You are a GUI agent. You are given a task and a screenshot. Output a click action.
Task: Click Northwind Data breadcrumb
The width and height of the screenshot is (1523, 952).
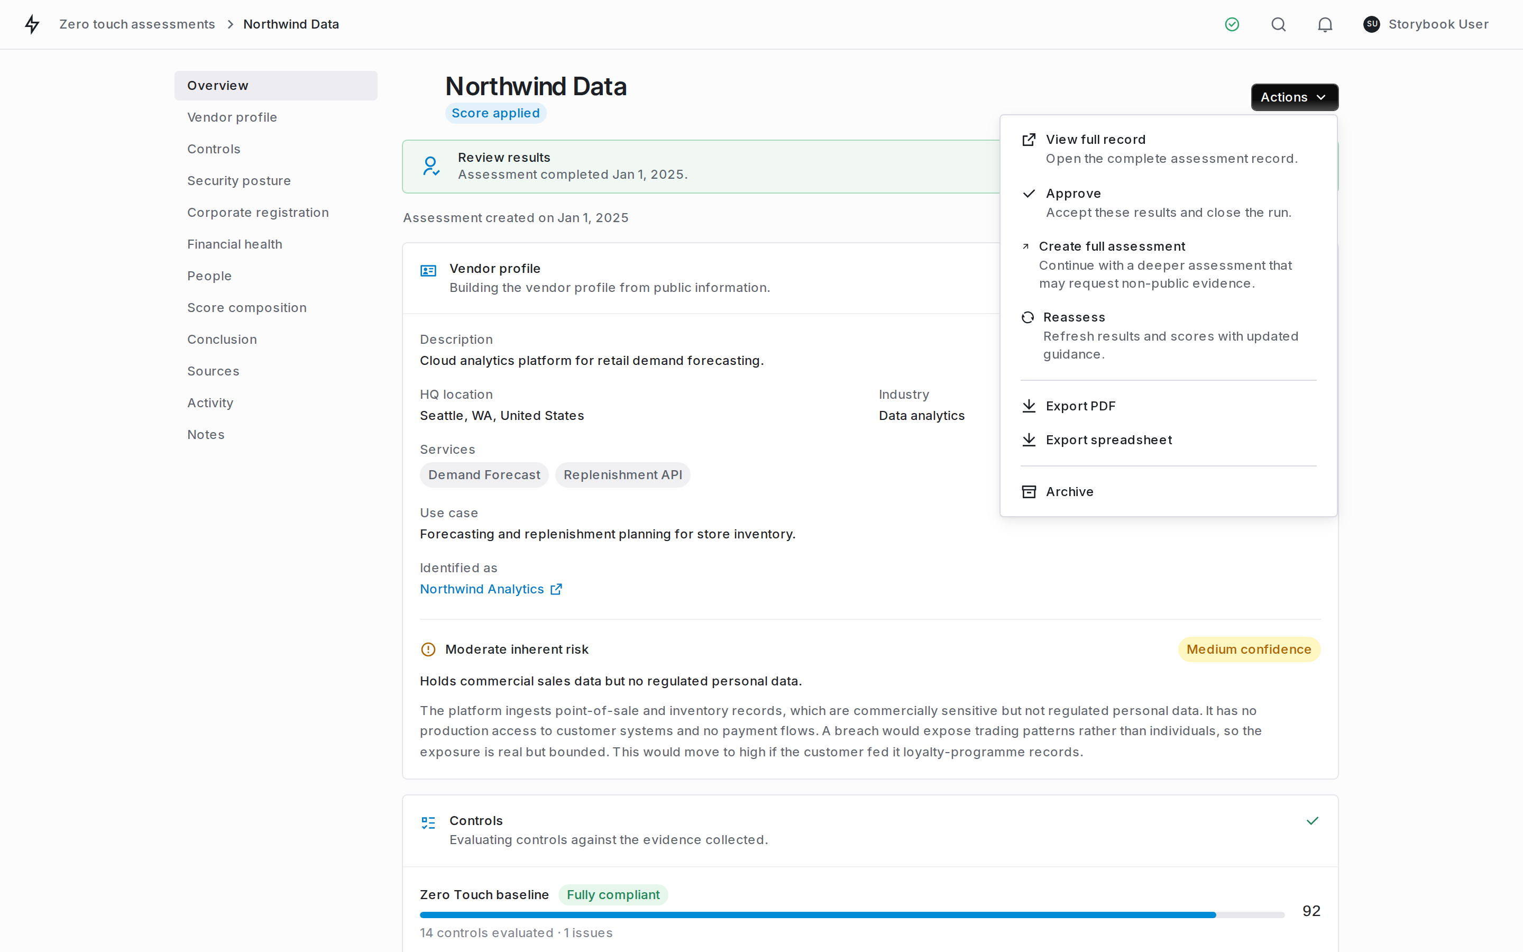[x=291, y=24]
